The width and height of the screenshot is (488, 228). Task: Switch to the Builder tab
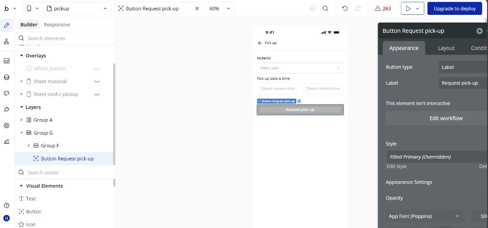pyautogui.click(x=29, y=24)
